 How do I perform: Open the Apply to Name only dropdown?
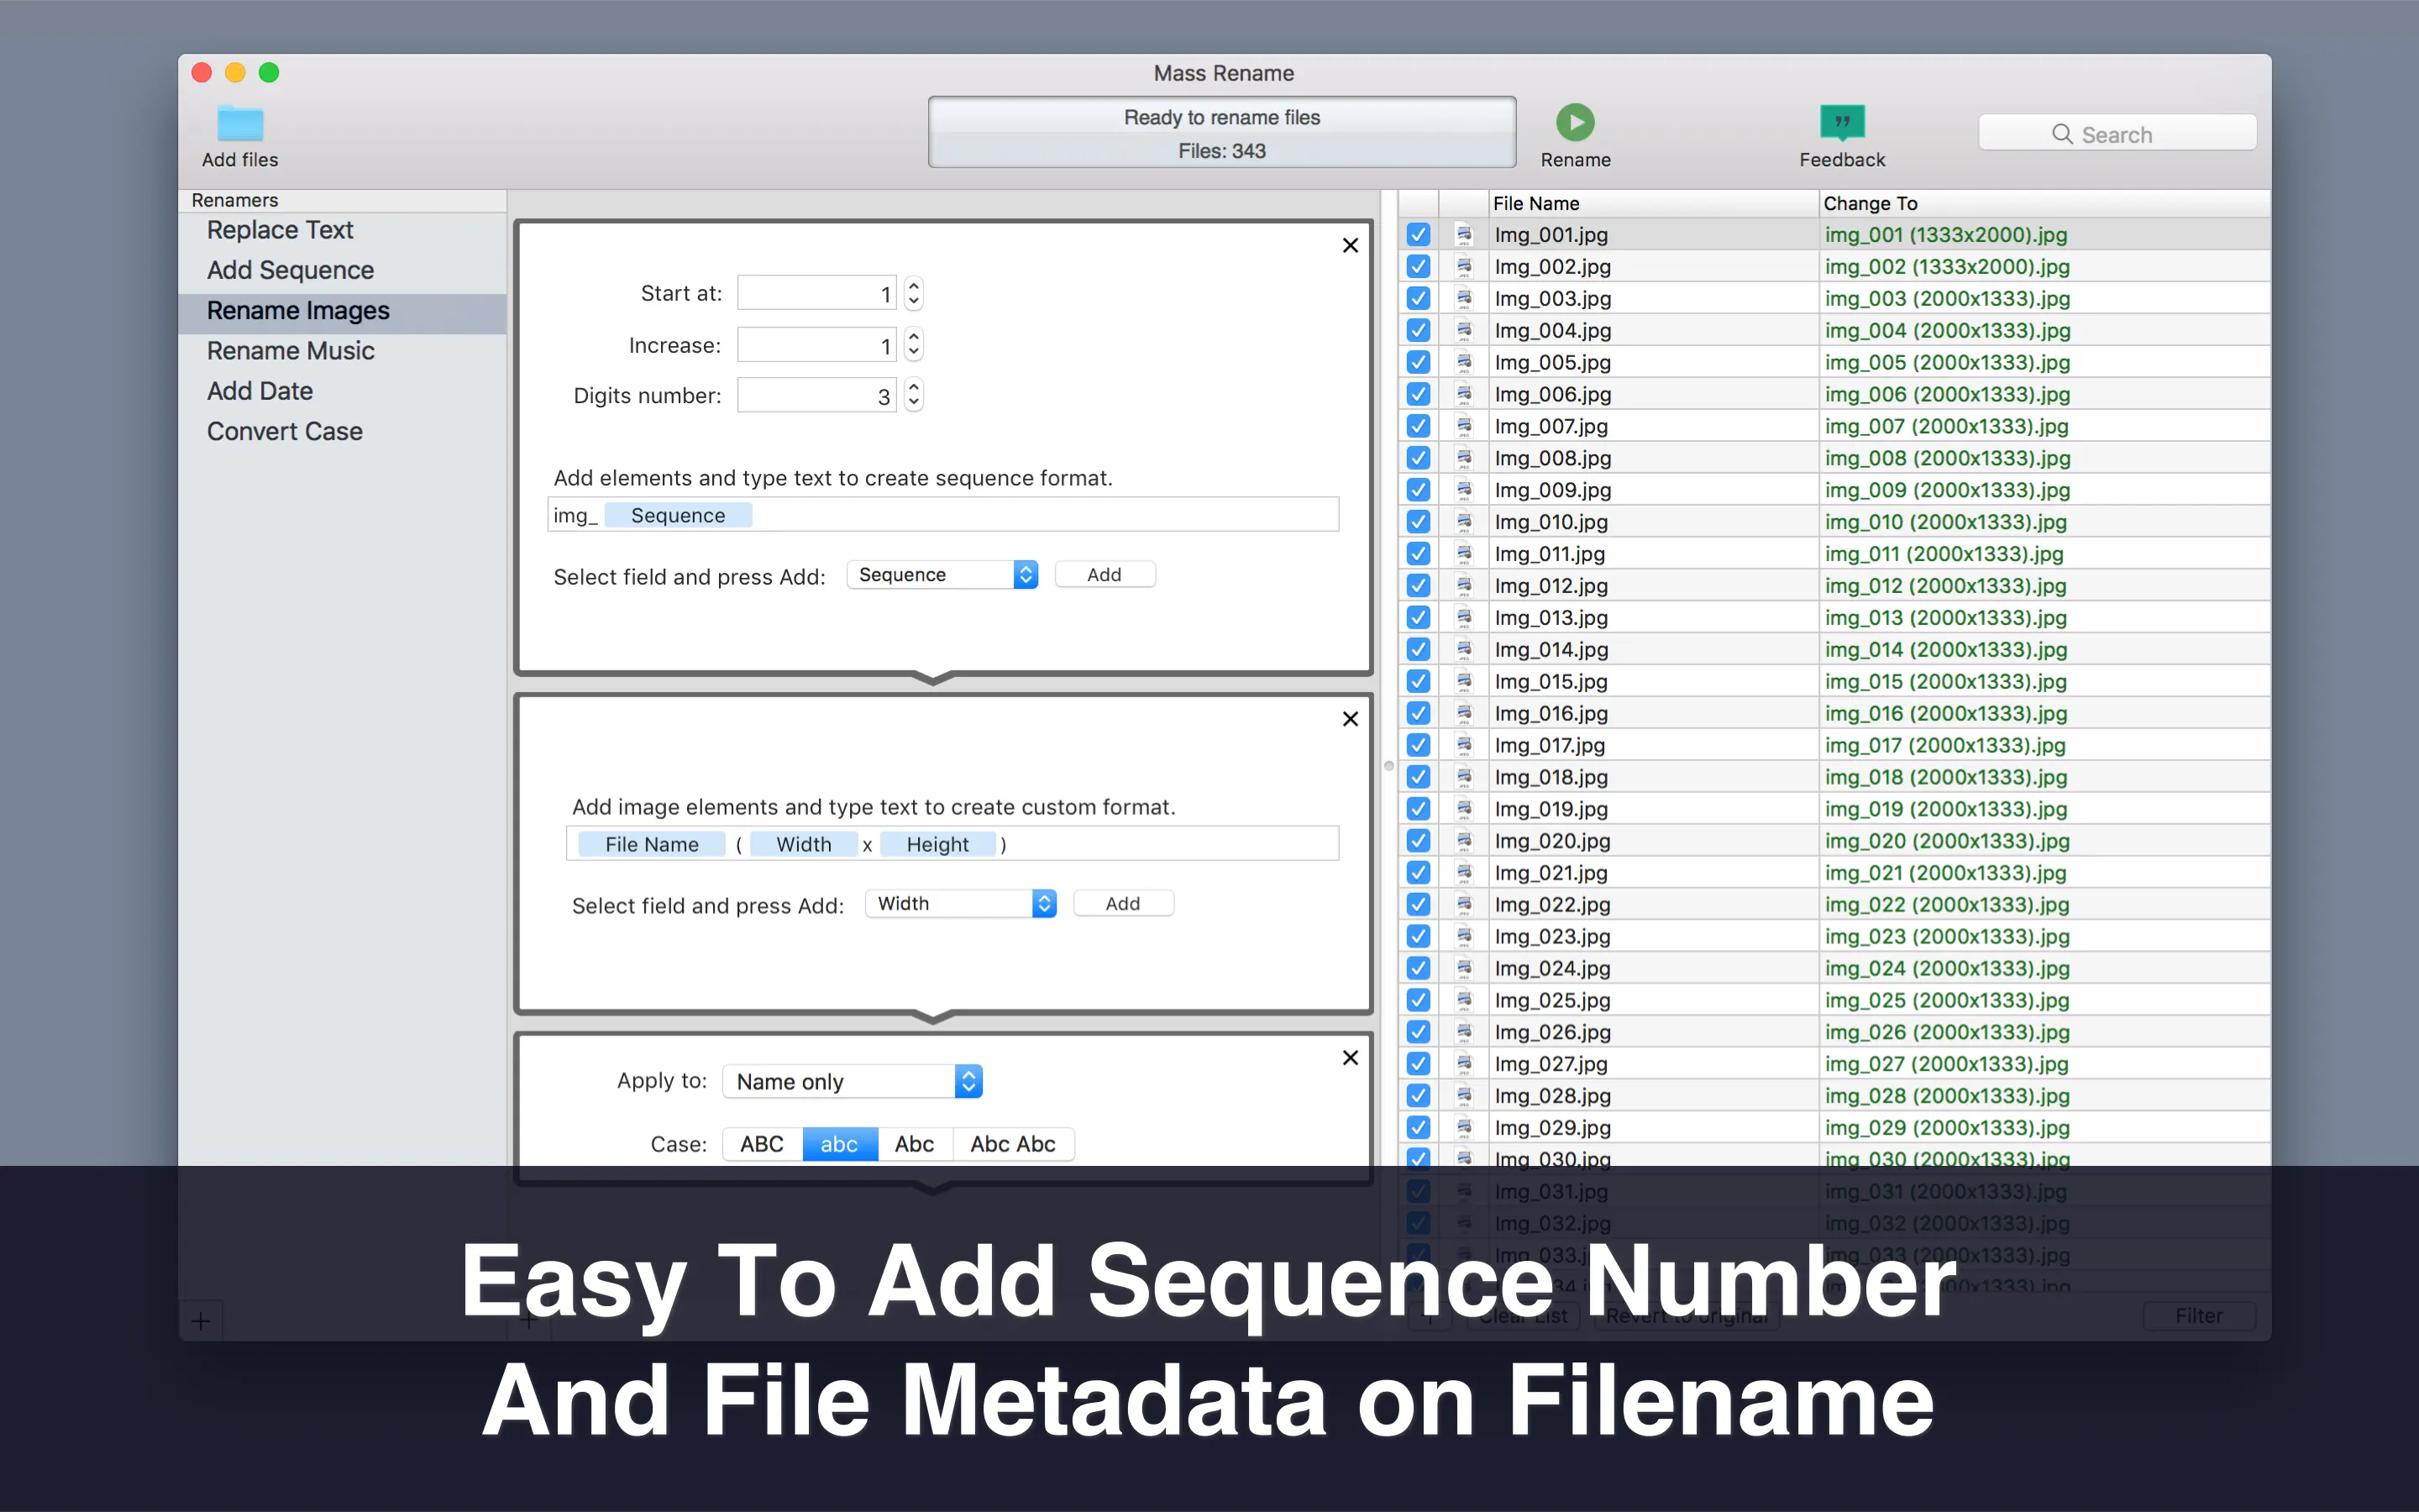pos(852,1082)
